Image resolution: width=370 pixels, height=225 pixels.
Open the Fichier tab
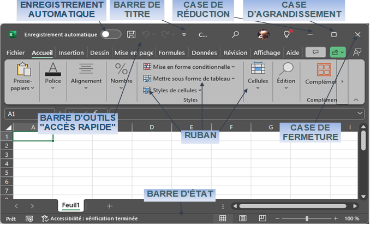pos(16,52)
